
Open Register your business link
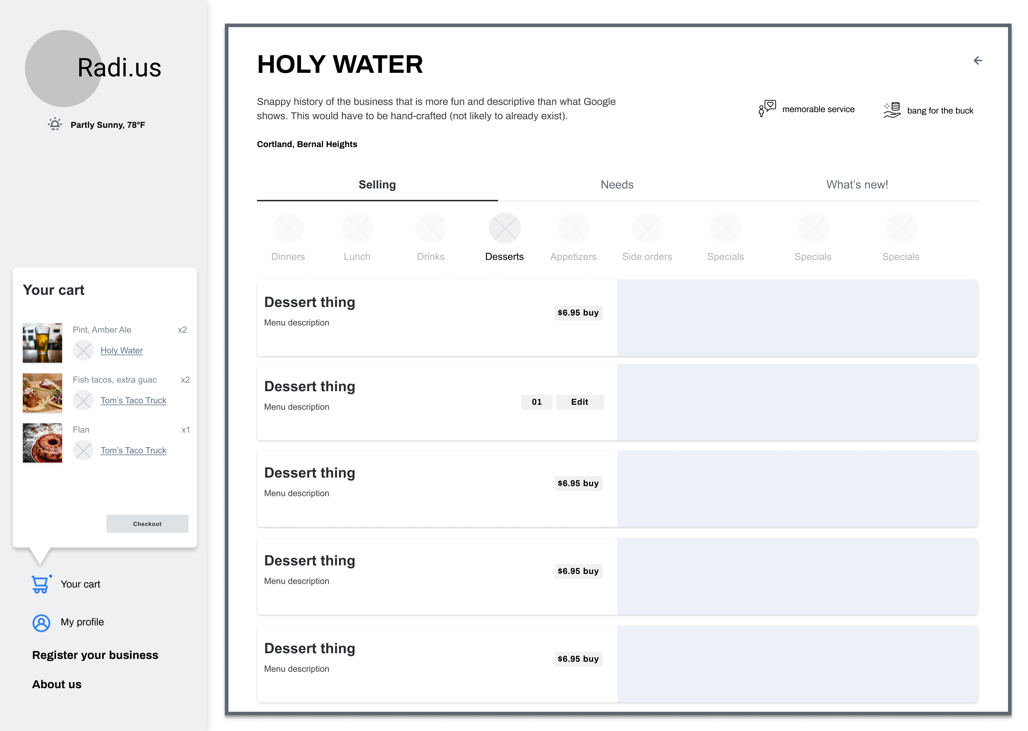(95, 655)
